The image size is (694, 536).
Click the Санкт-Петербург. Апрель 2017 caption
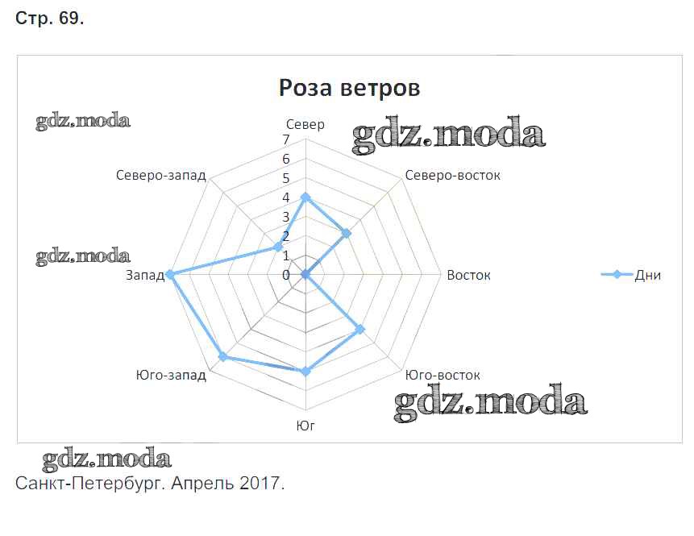(x=150, y=484)
